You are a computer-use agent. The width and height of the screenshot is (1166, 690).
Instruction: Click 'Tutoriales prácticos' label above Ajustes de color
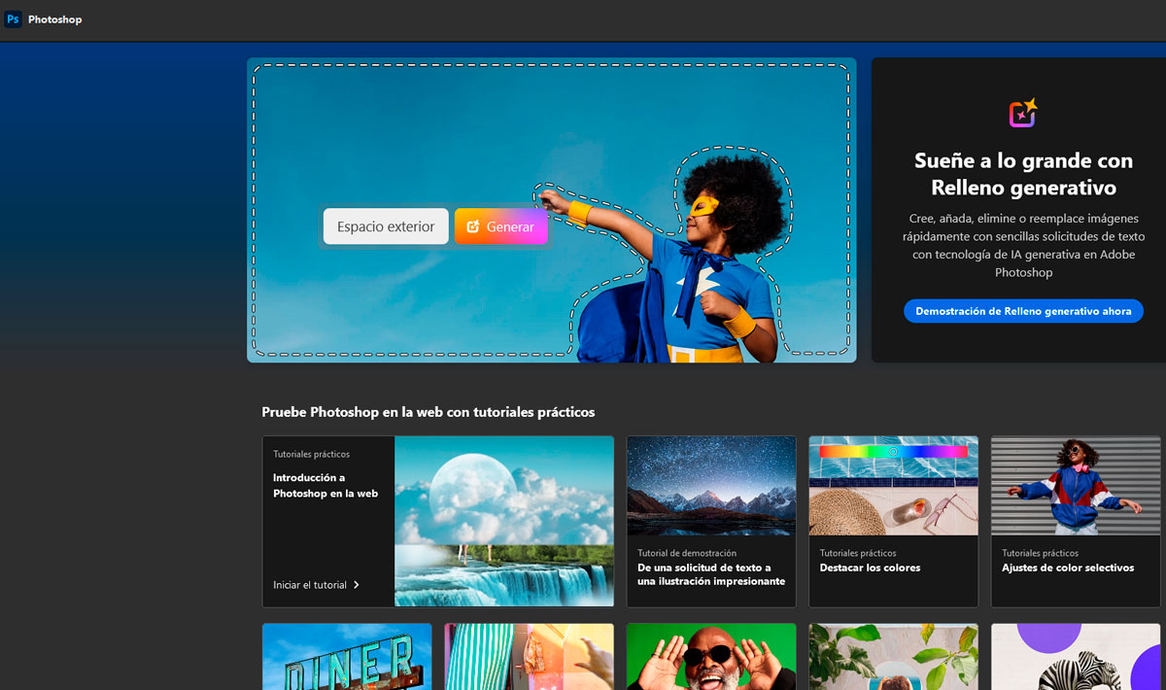click(x=1040, y=553)
